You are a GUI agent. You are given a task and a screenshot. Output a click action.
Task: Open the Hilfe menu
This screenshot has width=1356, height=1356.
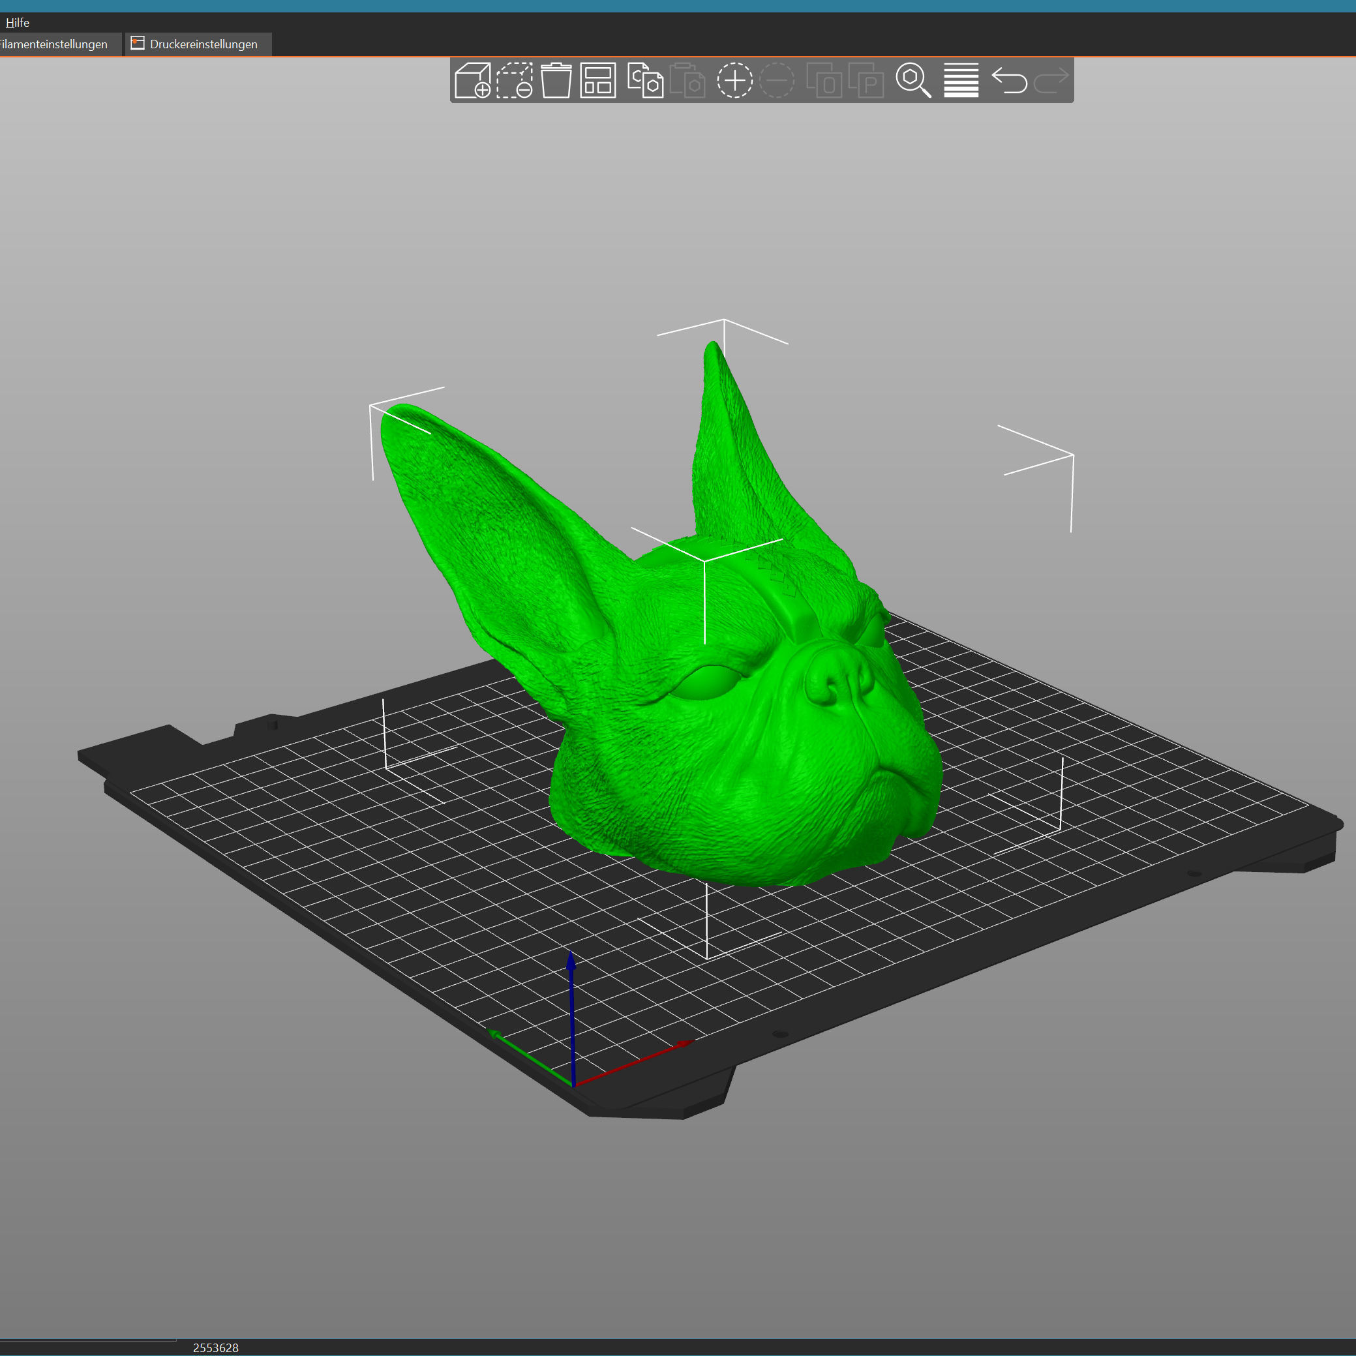[18, 22]
